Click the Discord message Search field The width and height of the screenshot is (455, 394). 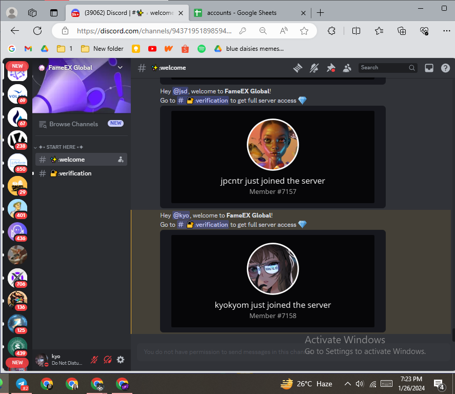[x=388, y=68]
